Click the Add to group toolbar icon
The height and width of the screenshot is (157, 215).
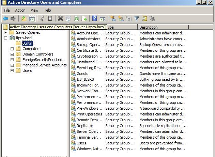point(152,18)
